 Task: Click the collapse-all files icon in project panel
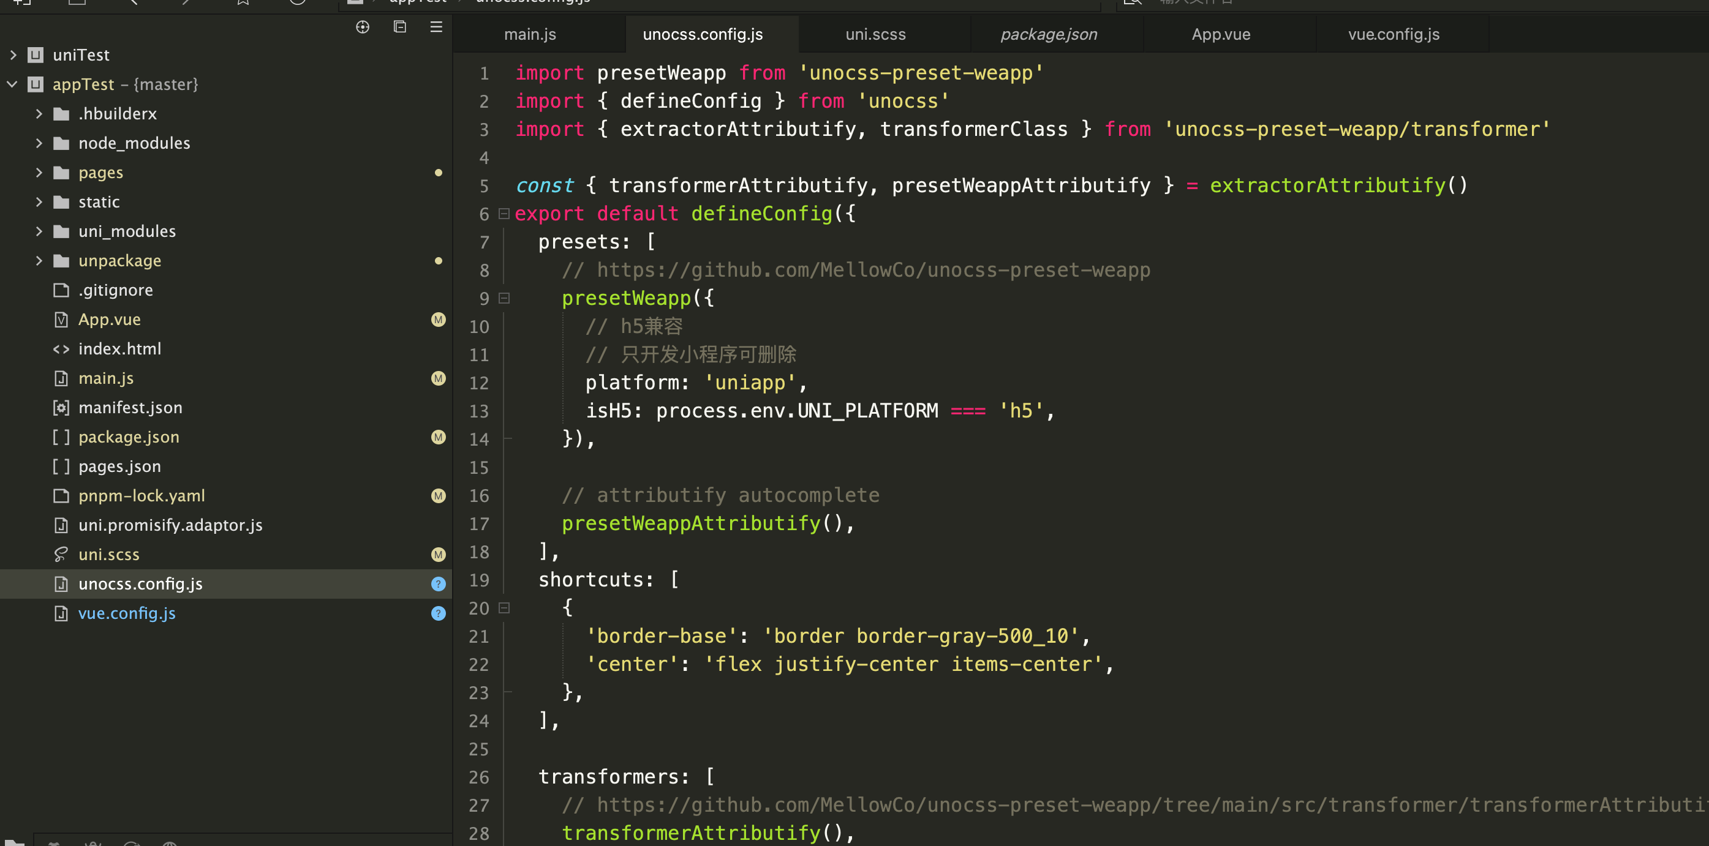tap(399, 27)
